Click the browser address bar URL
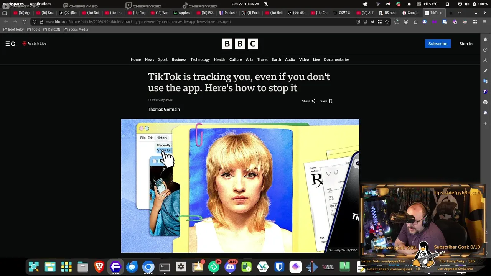 [138, 22]
